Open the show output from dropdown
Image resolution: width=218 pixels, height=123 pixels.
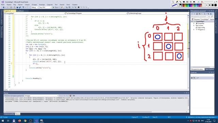42,96
